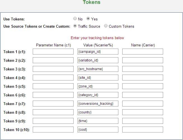Click Token 3 Name field
Viewport: 183px width, 140px height.
(x=143, y=69)
